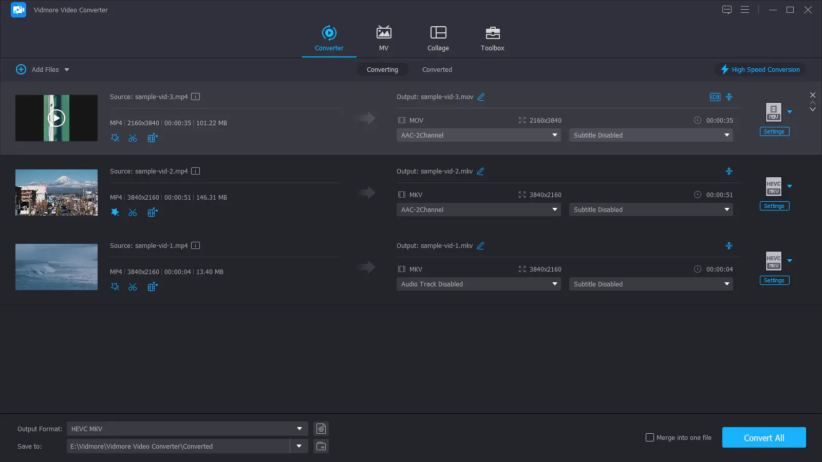Screen dimensions: 822x462
Task: Open the editing tool for sample-vid-3.mp4
Action: (115, 138)
